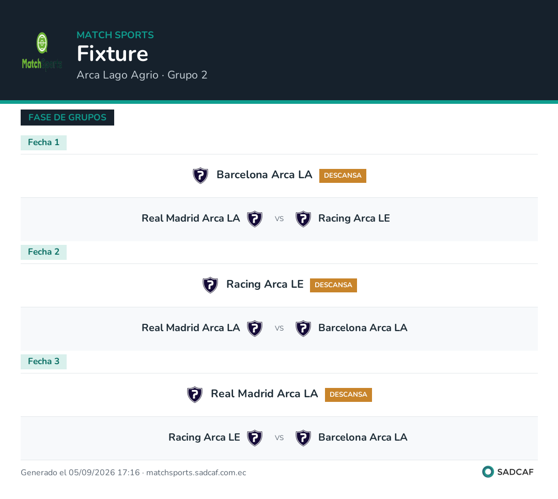Viewport: 558px width, 499px height.
Task: Select the Fecha 1 label
Action: [x=43, y=143]
